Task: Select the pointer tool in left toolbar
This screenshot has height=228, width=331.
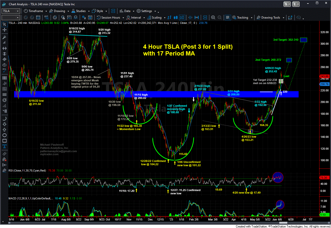Action: click(4, 24)
